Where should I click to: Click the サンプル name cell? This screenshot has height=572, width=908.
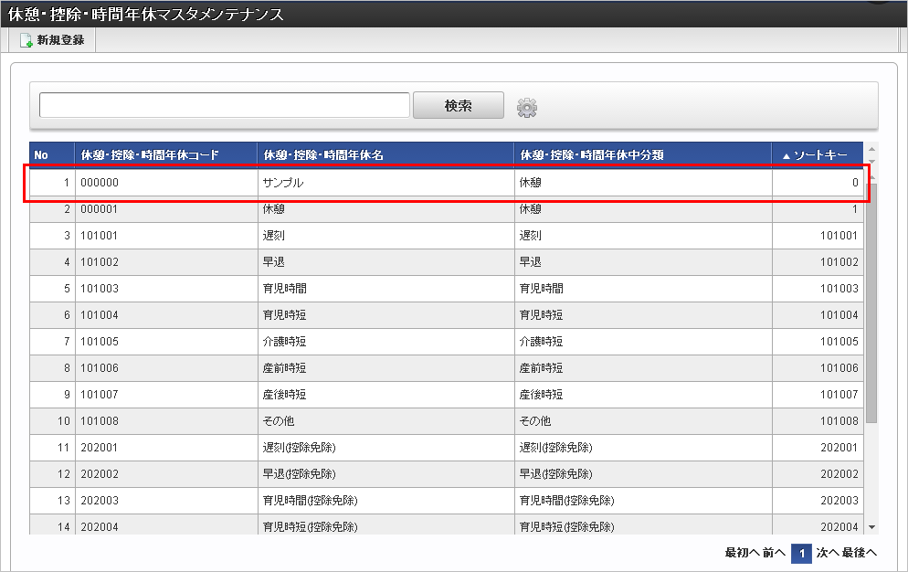(x=385, y=183)
